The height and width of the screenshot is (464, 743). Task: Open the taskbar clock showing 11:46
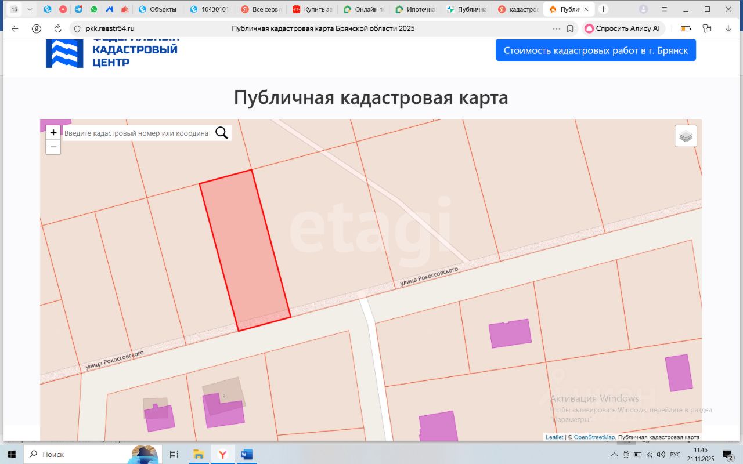click(701, 454)
